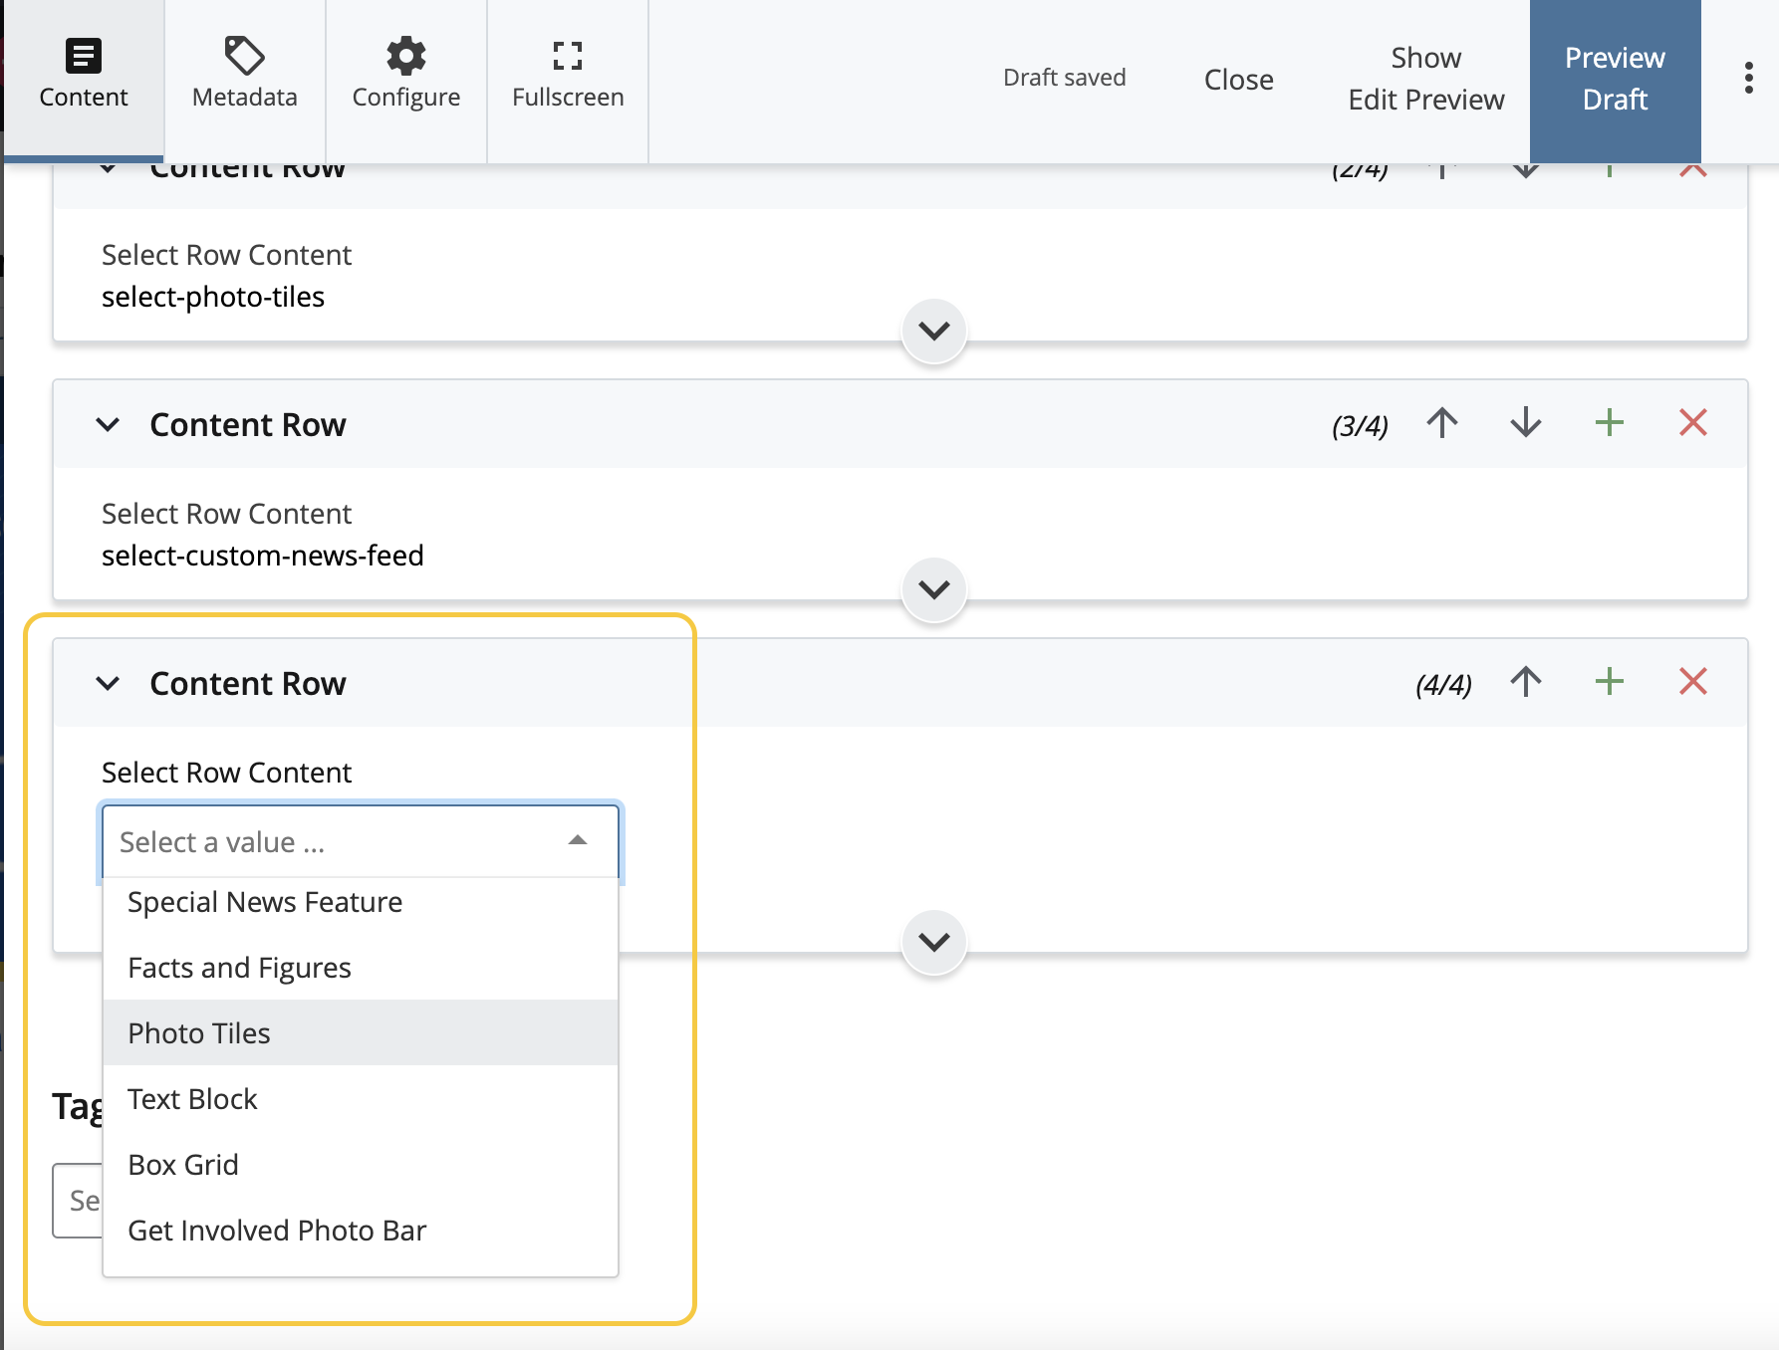Viewport: 1779px width, 1350px height.
Task: Open the Metadata tab
Action: coord(245,80)
